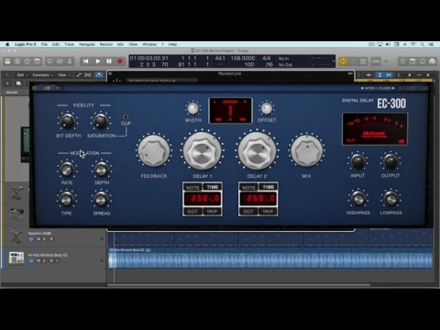Open the Editors scissors button
Screen dimensions: 440x330
pos(70,61)
